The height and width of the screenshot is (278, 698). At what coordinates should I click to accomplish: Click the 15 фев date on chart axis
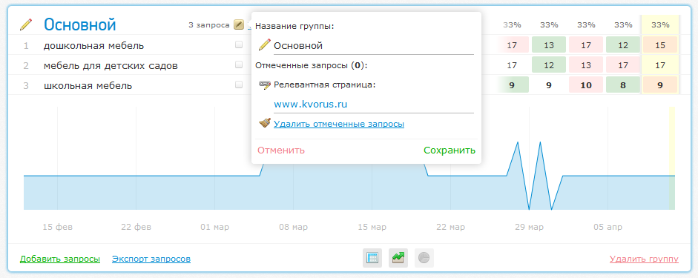point(57,228)
